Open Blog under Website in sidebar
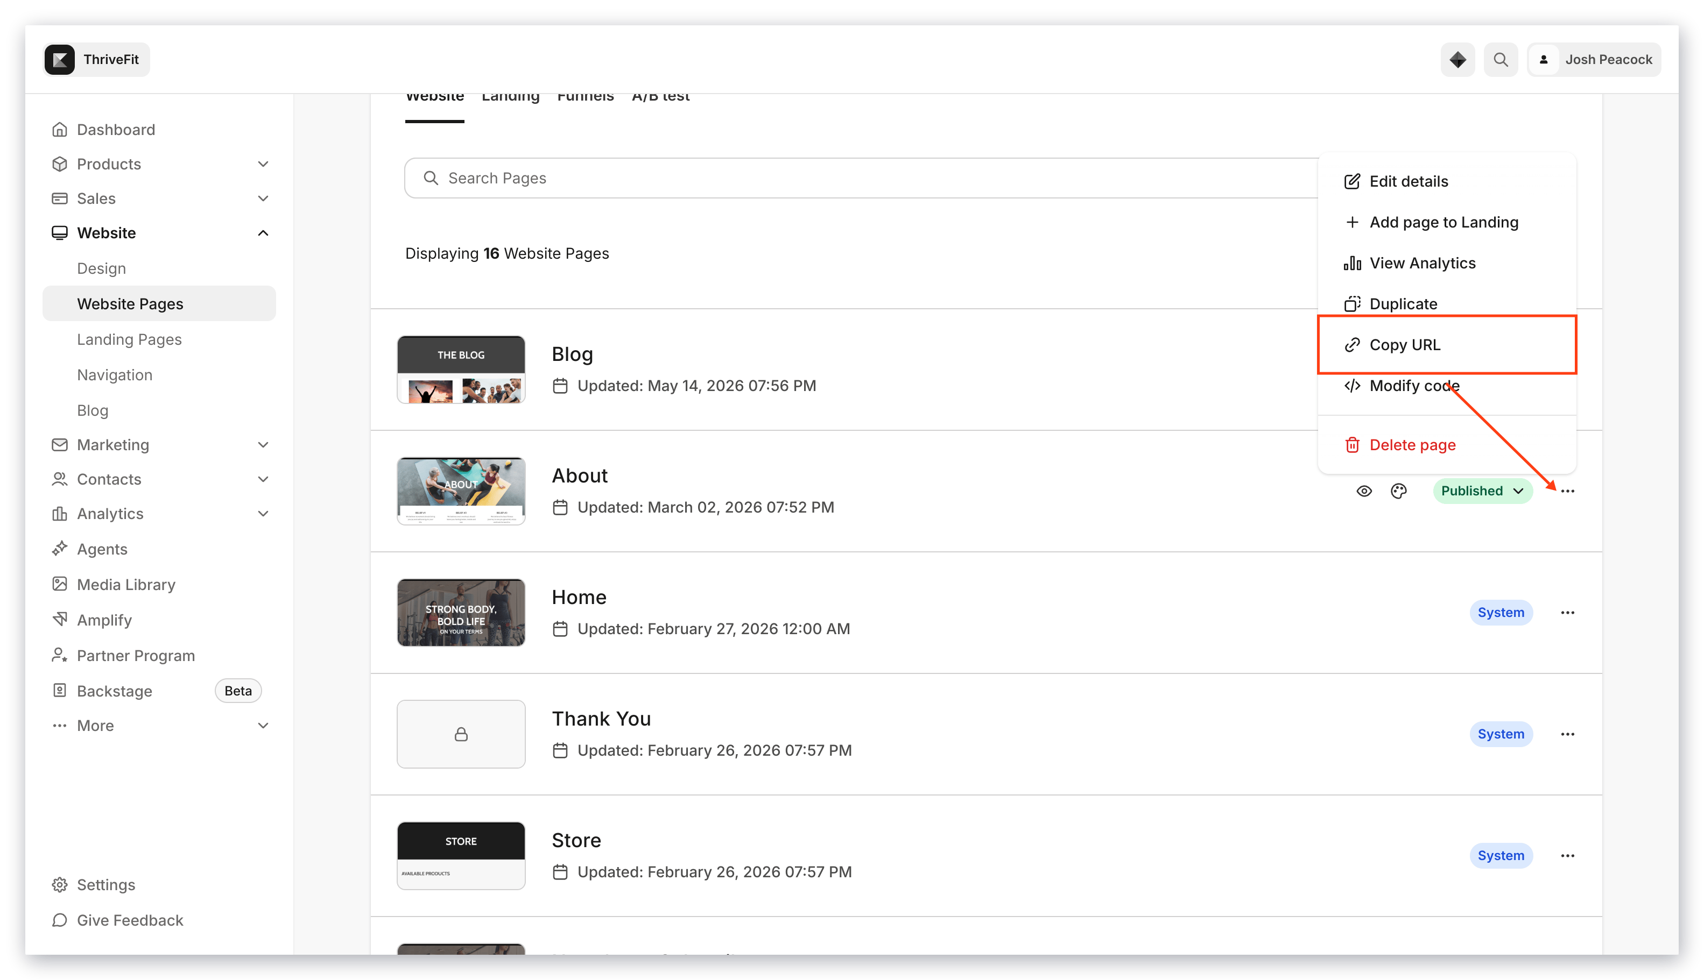Screen dimensions: 1704x980 click(92, 410)
